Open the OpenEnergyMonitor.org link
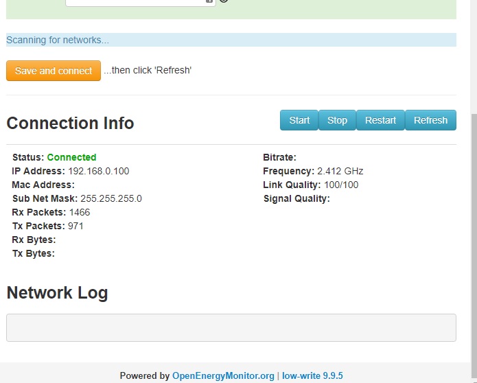Viewport: 477px width, 383px height. click(x=223, y=375)
